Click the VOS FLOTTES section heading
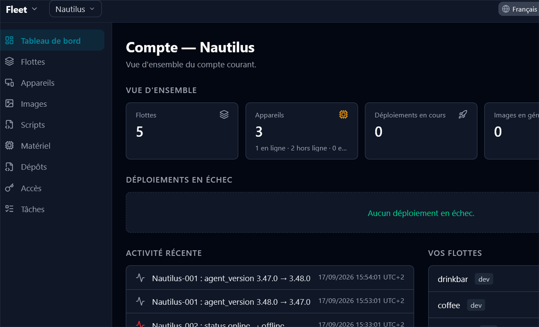539x327 pixels. [x=455, y=253]
